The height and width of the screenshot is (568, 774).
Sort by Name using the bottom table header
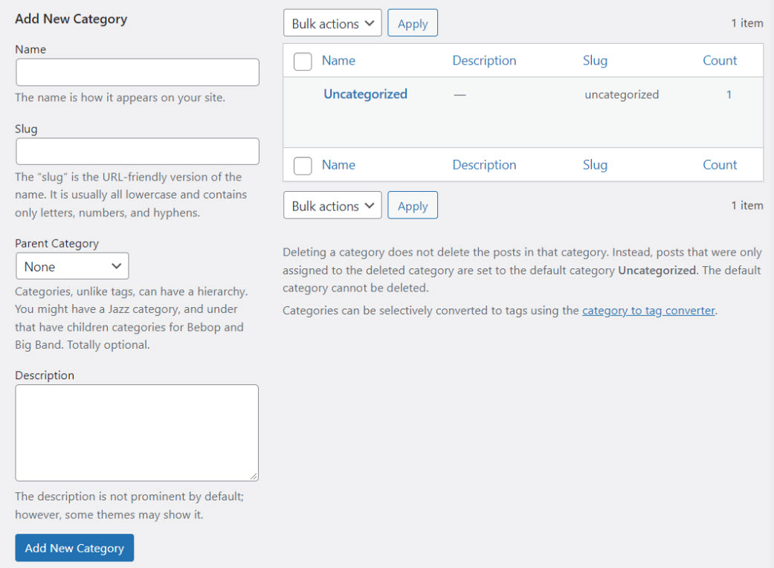point(338,164)
